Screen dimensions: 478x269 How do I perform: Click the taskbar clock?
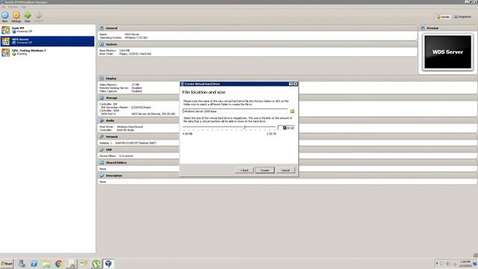click(x=465, y=264)
